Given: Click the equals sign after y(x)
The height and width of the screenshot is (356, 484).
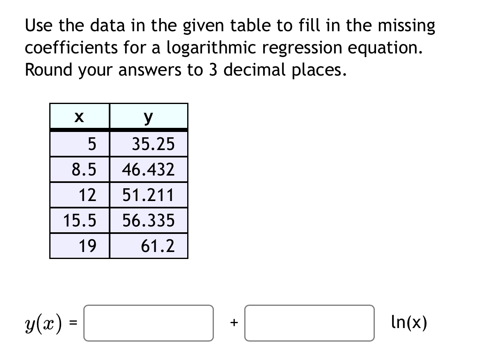Looking at the screenshot, I should tap(74, 324).
